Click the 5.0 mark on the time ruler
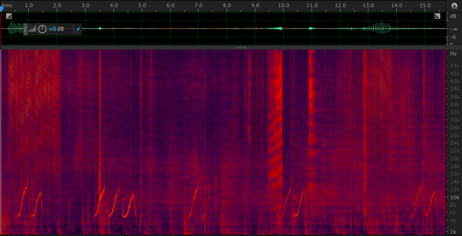462x236 pixels. 142,6
